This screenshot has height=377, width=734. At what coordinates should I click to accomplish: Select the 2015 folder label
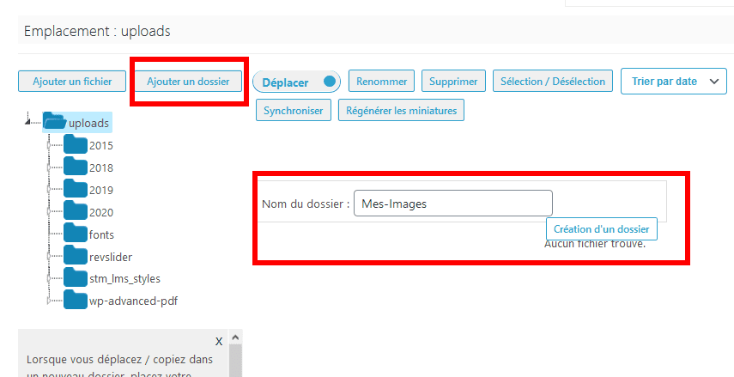pos(101,146)
